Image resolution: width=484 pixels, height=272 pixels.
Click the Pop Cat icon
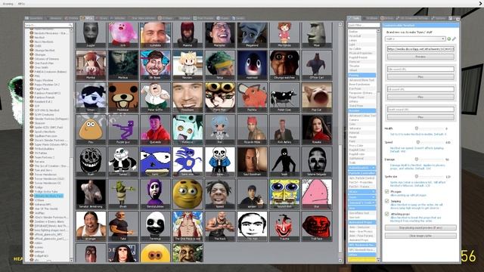[316, 97]
